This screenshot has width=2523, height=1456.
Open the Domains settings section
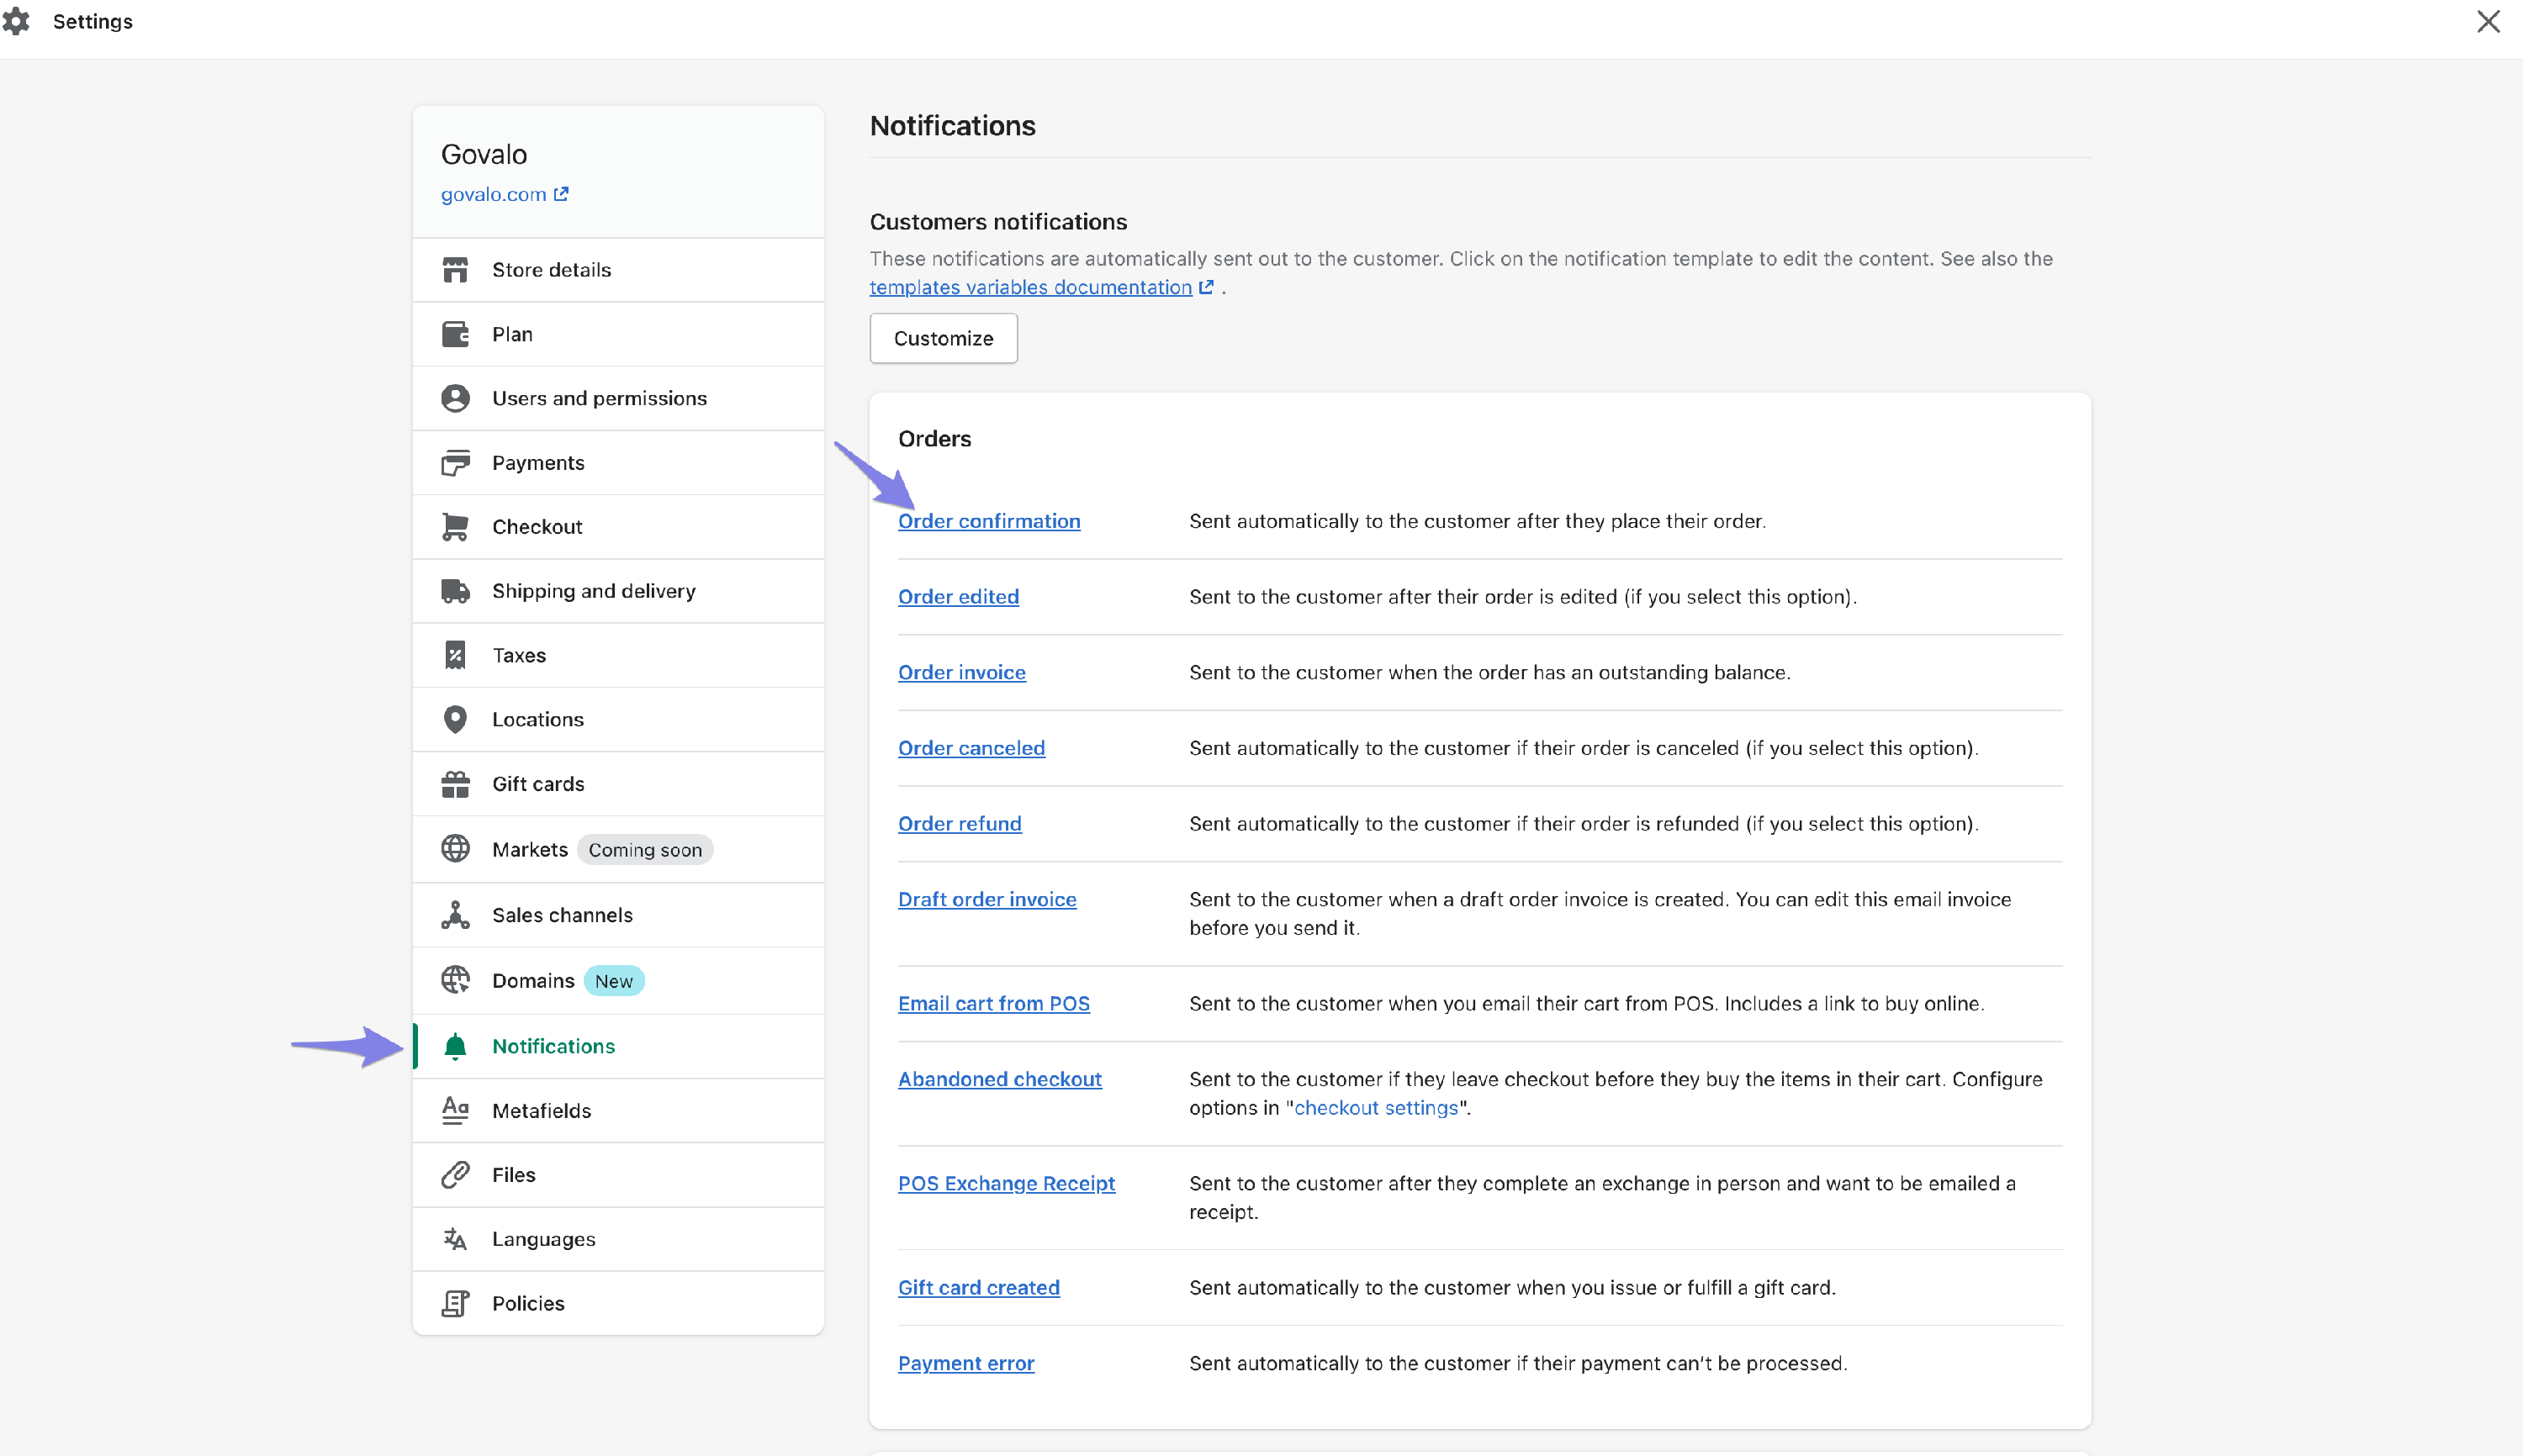coord(532,981)
